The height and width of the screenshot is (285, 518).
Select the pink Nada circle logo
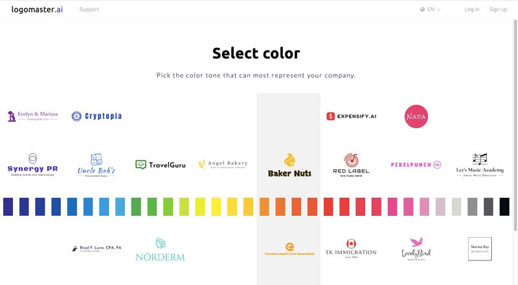[416, 116]
